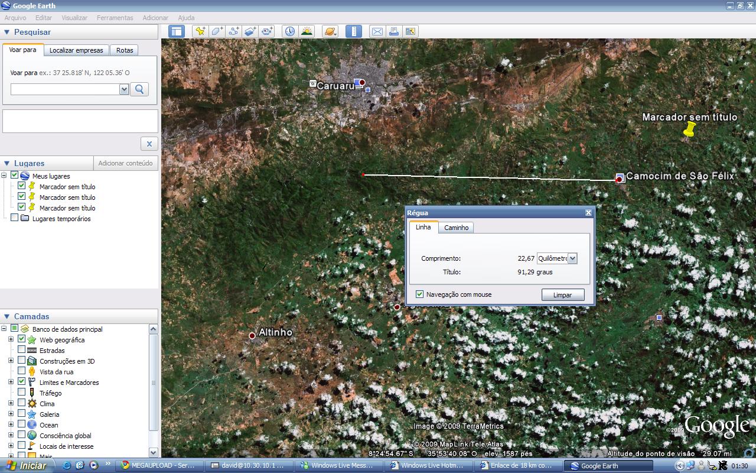
Task: Hide the sidebar using the toolbar icon
Action: tap(177, 31)
